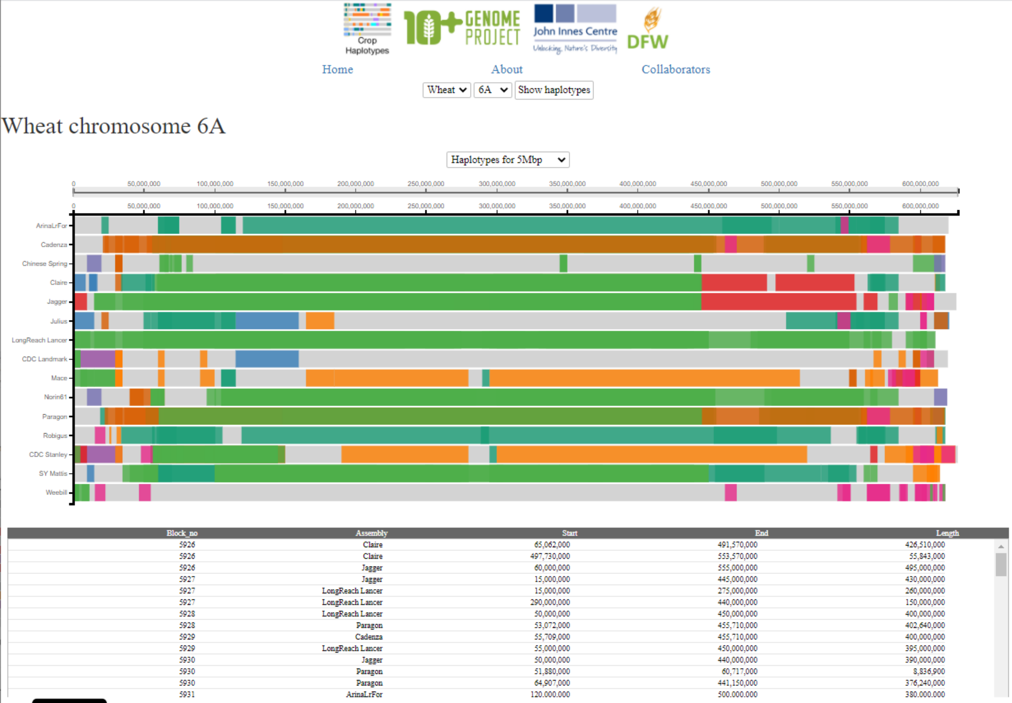Image resolution: width=1012 pixels, height=703 pixels.
Task: Click the Weebill row label
Action: point(56,492)
